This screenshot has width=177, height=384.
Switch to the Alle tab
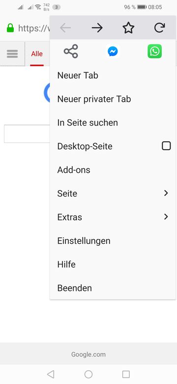[37, 54]
